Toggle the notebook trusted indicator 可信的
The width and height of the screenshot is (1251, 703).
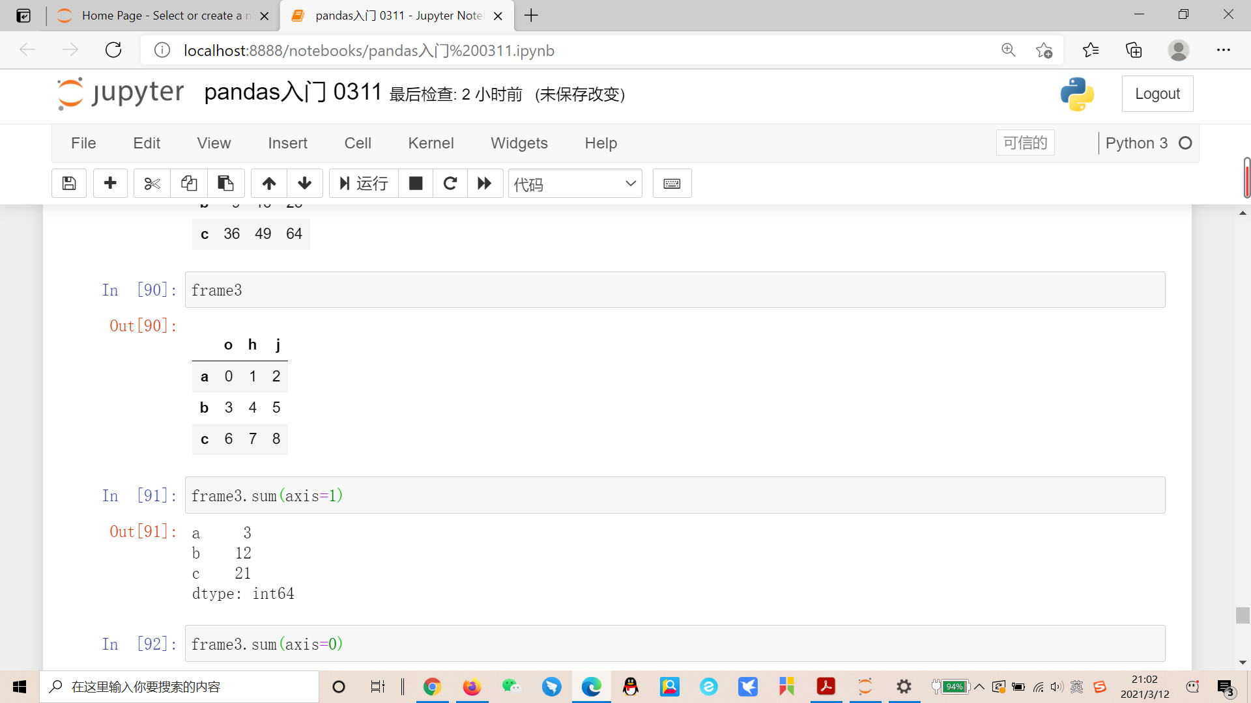[1025, 143]
